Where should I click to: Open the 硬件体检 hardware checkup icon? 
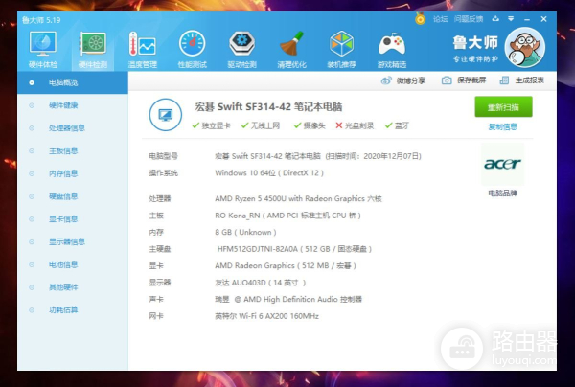[x=44, y=45]
